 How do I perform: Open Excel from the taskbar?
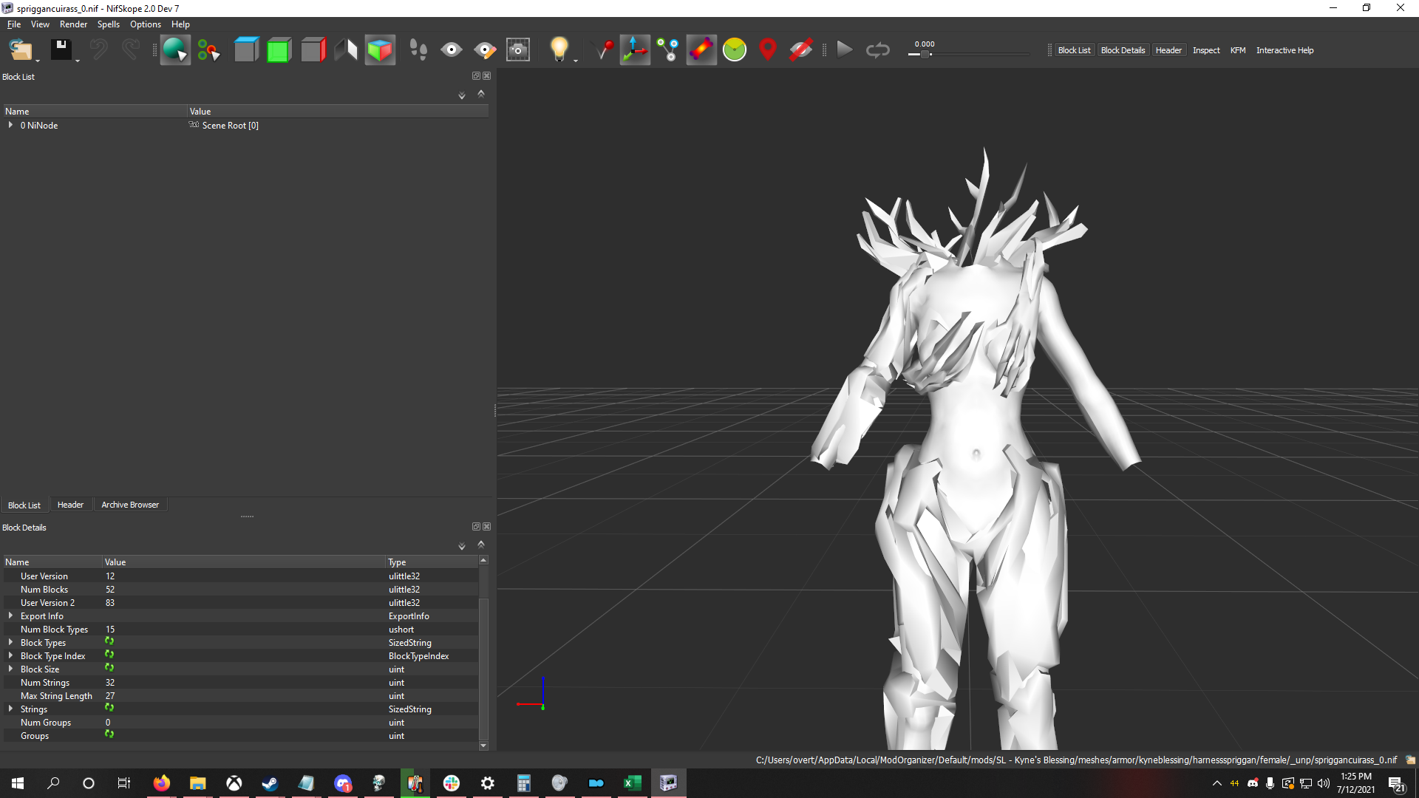click(632, 783)
